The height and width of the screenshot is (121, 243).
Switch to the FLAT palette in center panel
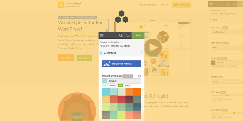104,86
